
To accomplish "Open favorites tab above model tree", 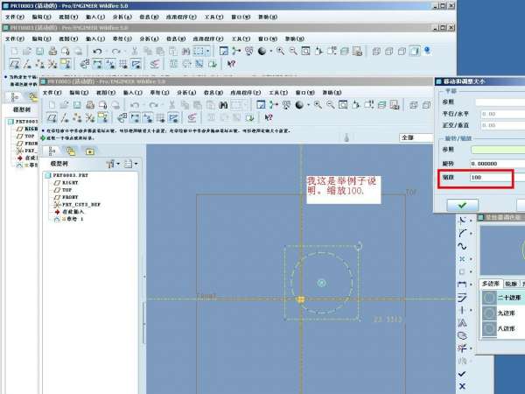I will coord(90,151).
